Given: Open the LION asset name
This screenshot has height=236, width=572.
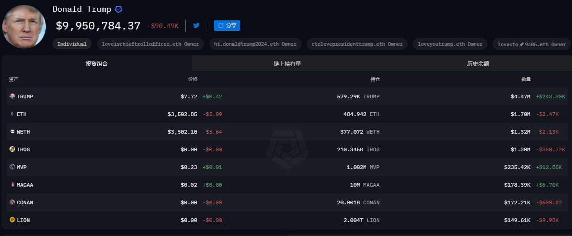Looking at the screenshot, I should point(24,220).
